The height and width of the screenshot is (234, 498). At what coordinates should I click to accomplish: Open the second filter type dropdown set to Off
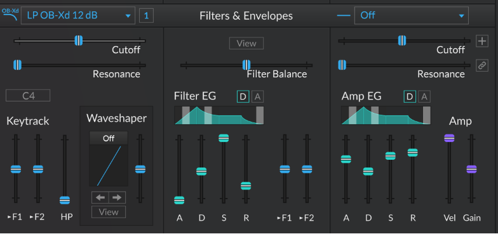pos(412,15)
